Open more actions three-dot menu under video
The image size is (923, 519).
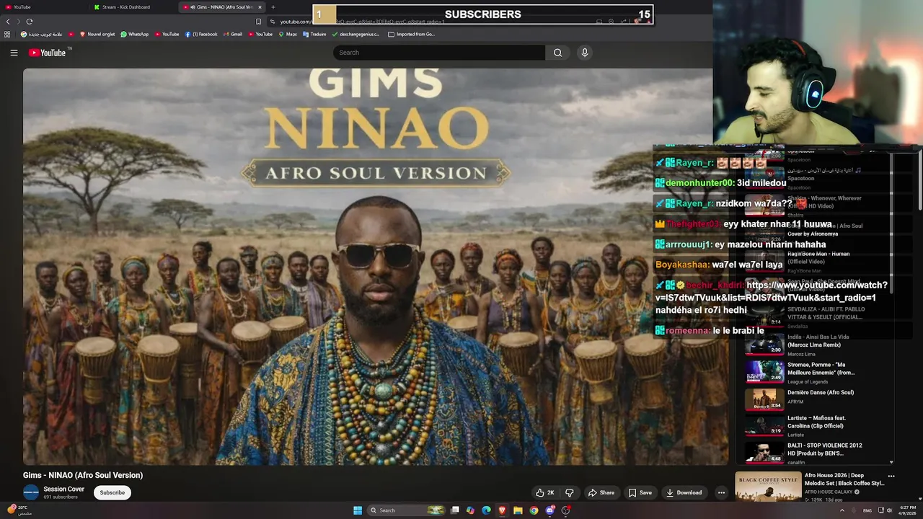click(721, 492)
